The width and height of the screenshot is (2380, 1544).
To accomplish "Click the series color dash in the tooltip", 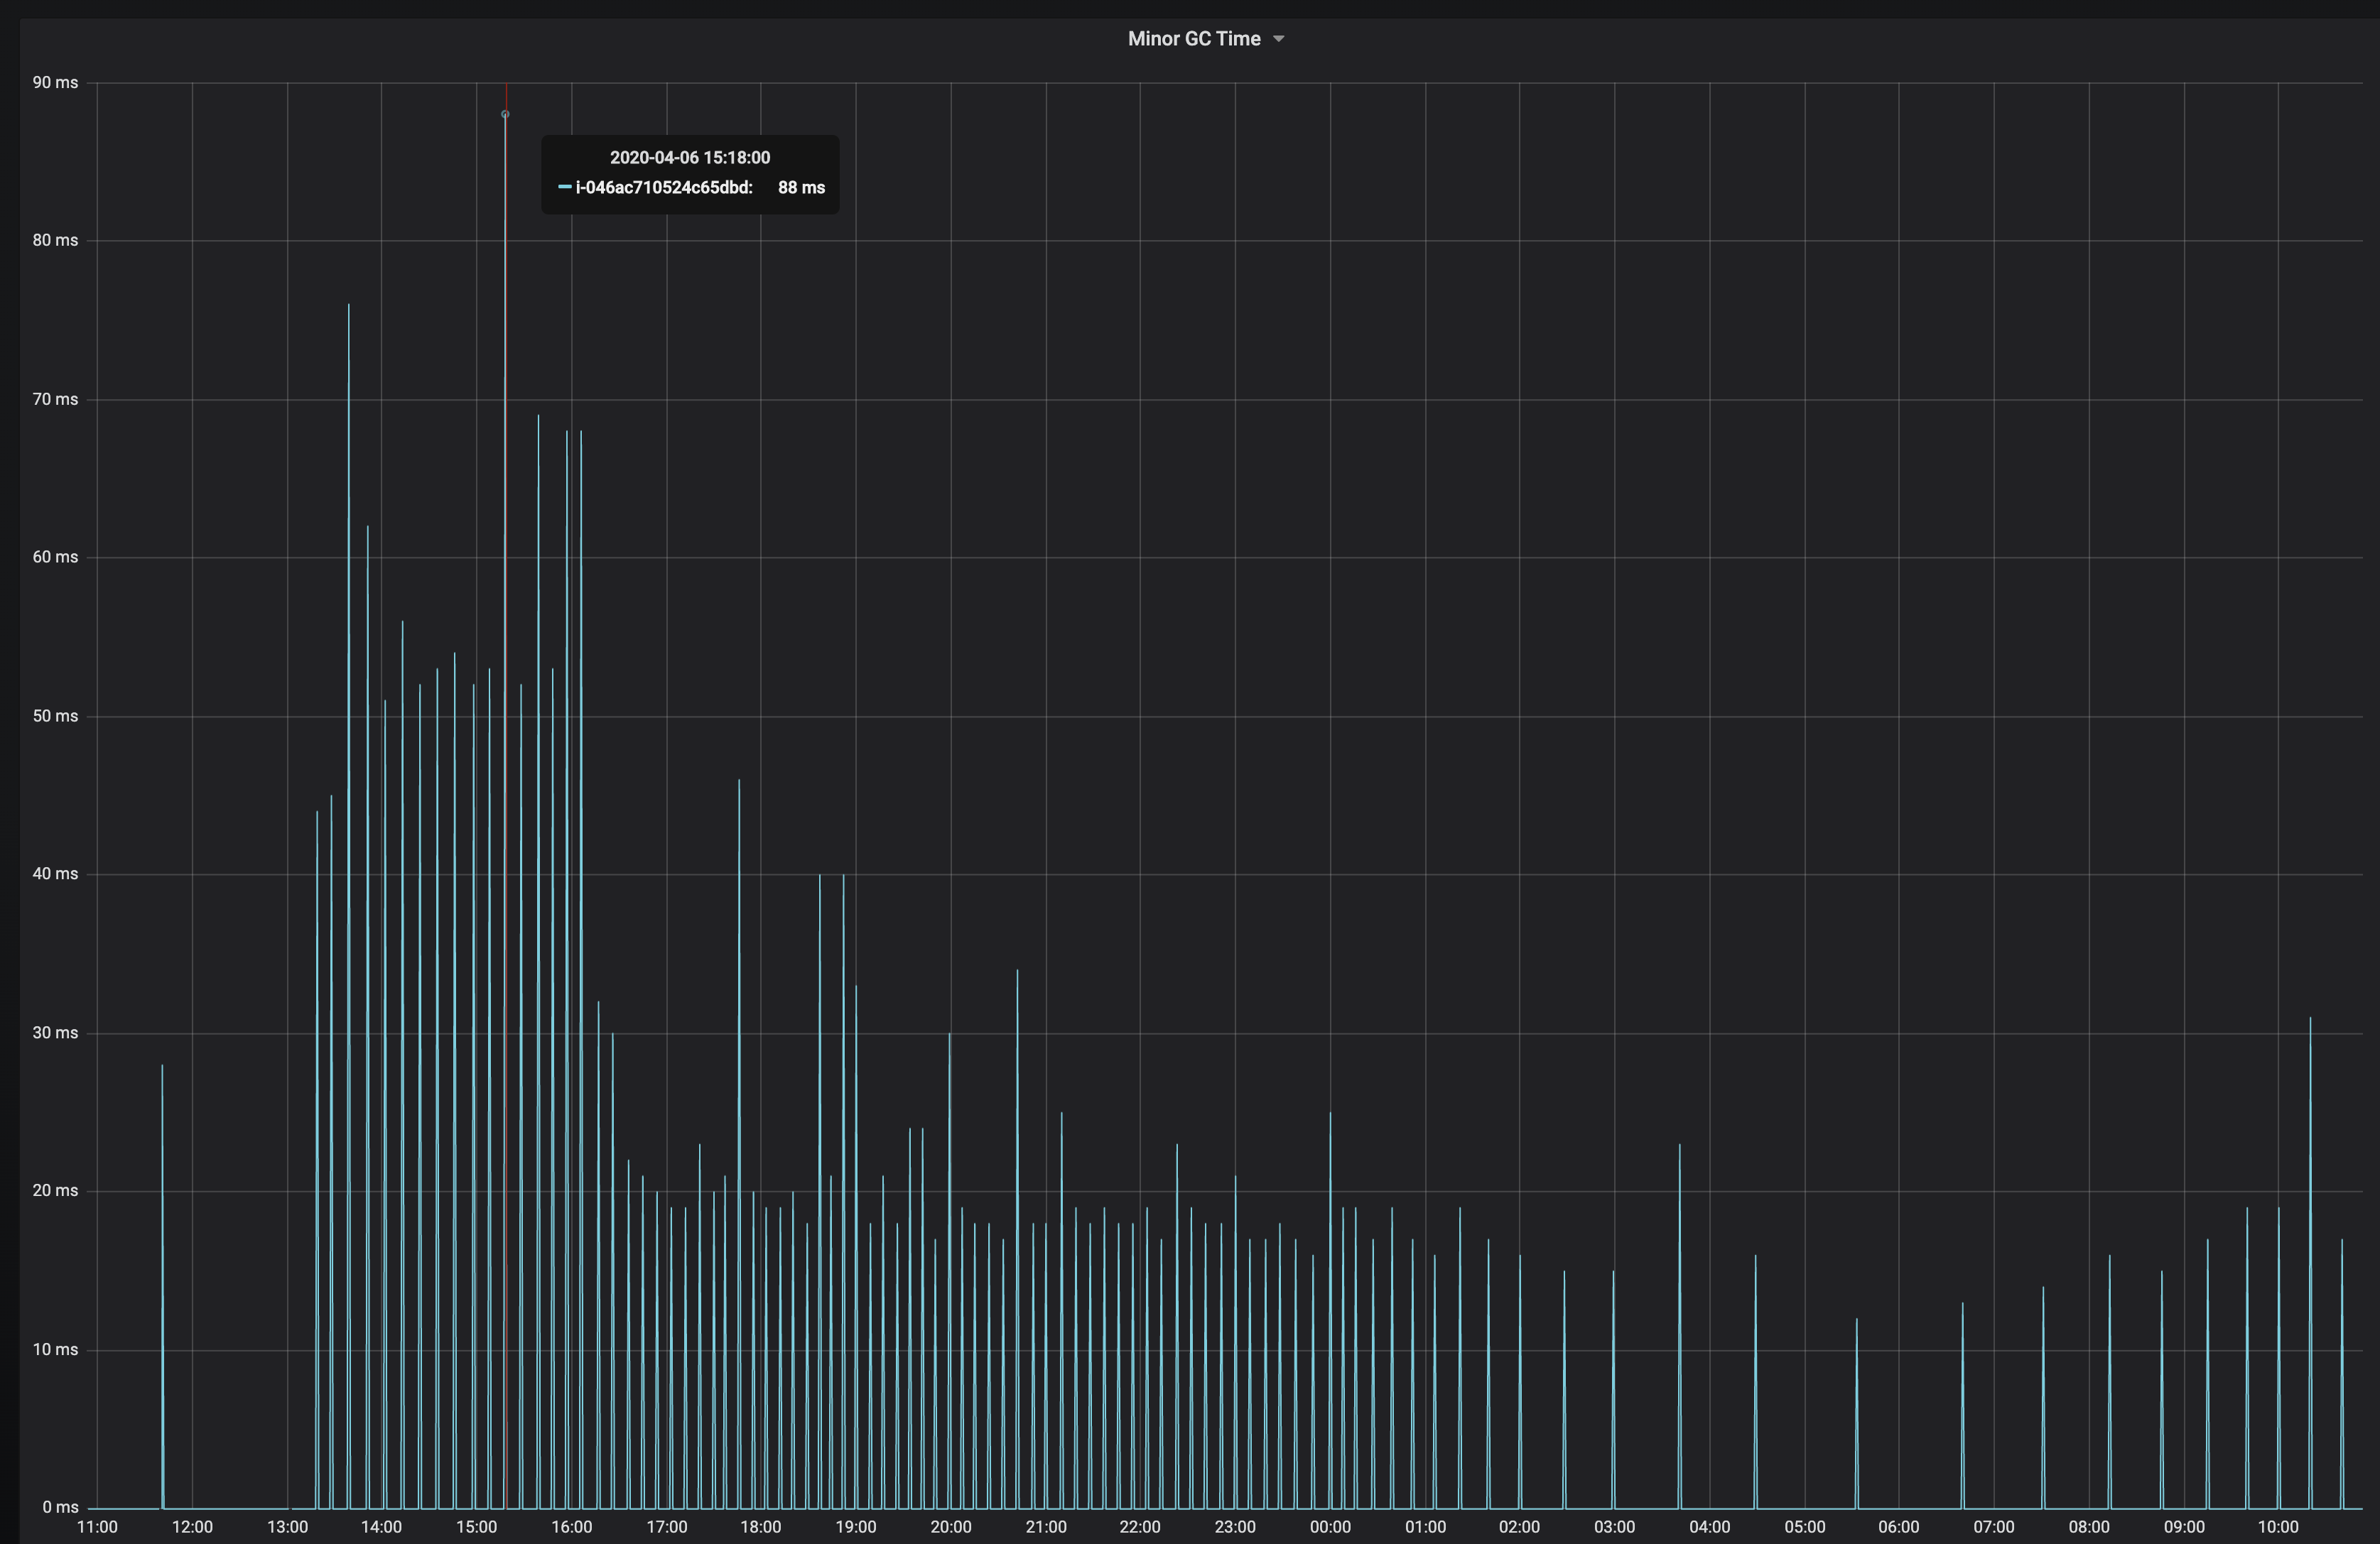I will click(565, 187).
